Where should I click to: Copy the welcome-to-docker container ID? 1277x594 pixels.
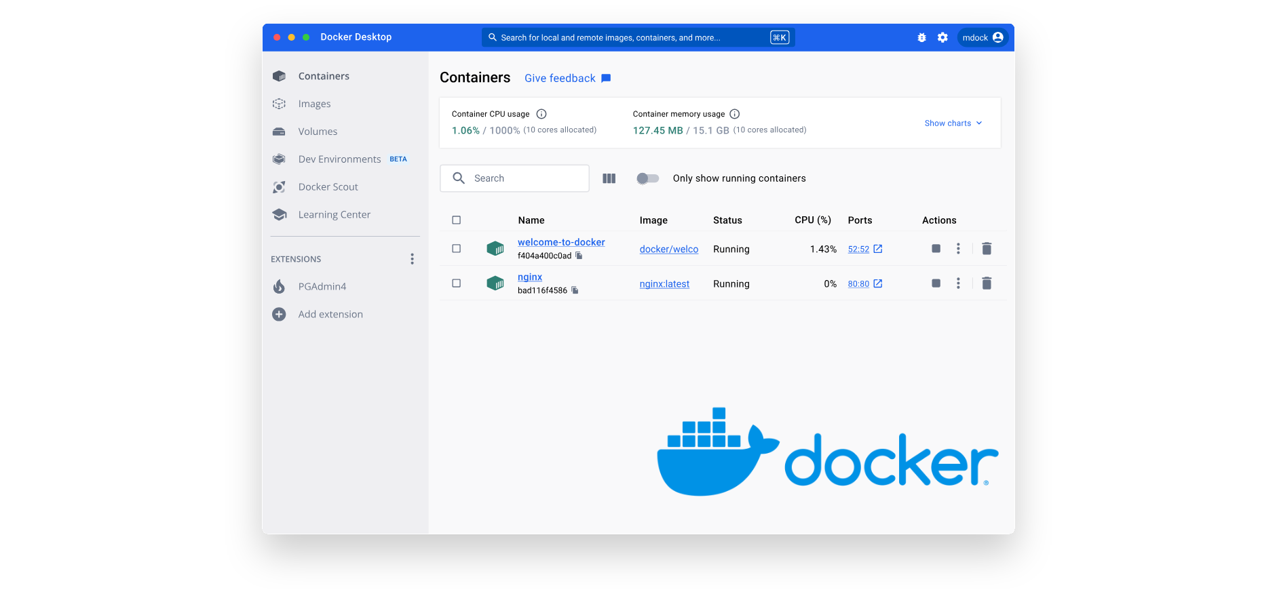(x=579, y=256)
